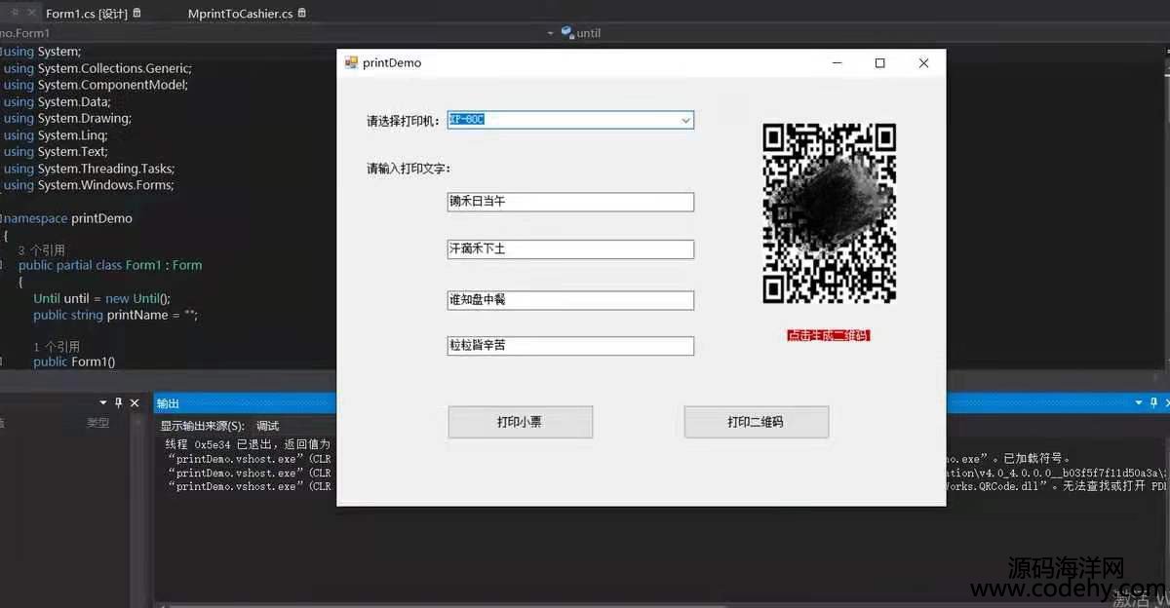Click the text field containing 汗滴禾下土
This screenshot has height=608, width=1170.
click(570, 249)
